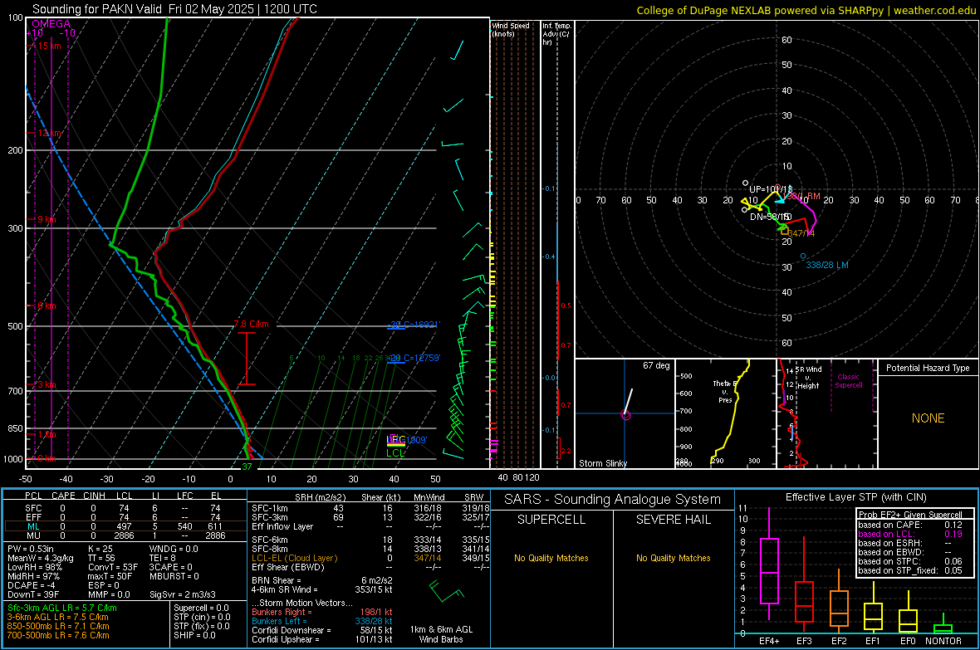Select the 'TEI = 8' entry
The width and height of the screenshot is (980, 650).
point(163,558)
